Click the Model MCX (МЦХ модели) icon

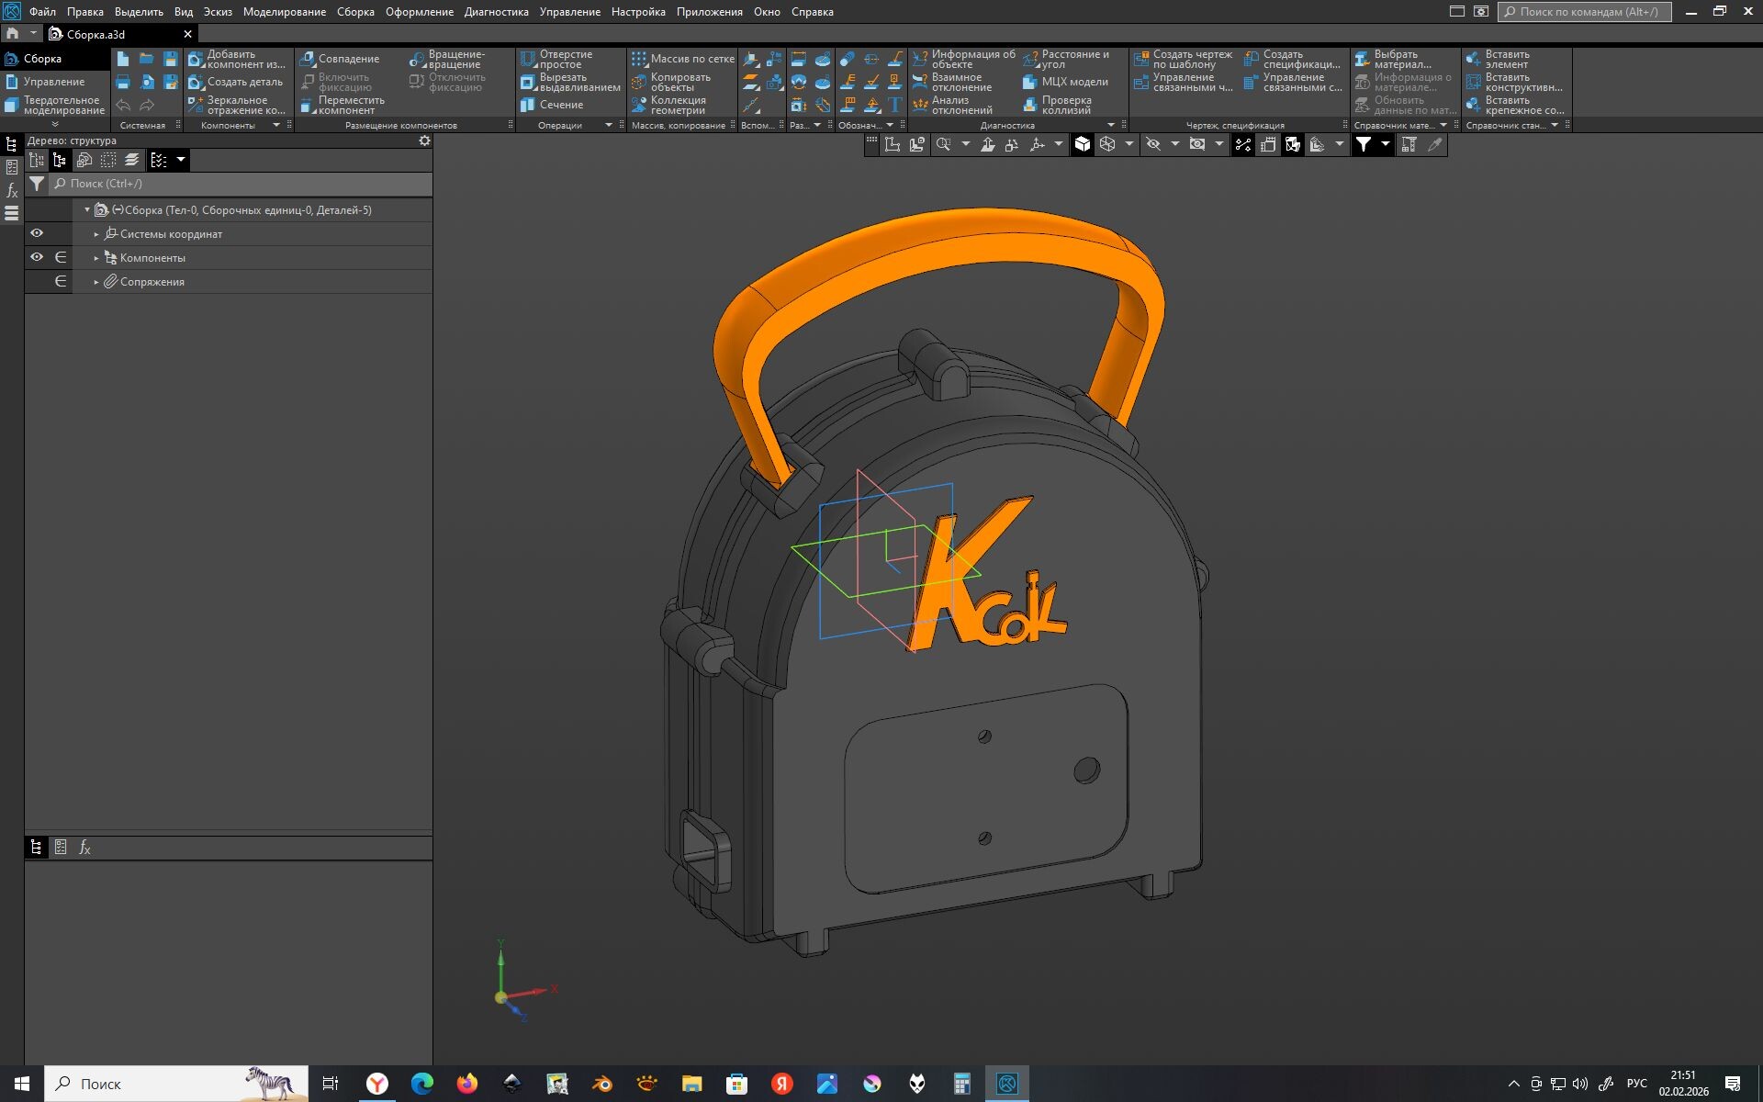click(1030, 82)
